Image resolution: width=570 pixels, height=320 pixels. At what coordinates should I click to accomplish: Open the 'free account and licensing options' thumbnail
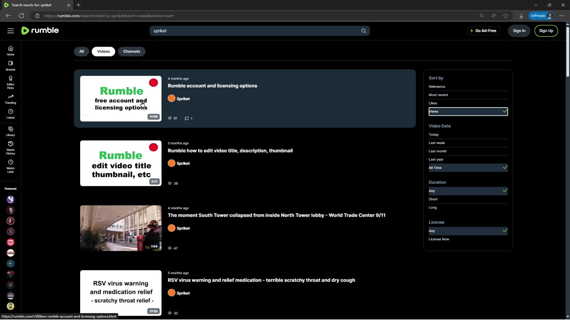point(121,98)
